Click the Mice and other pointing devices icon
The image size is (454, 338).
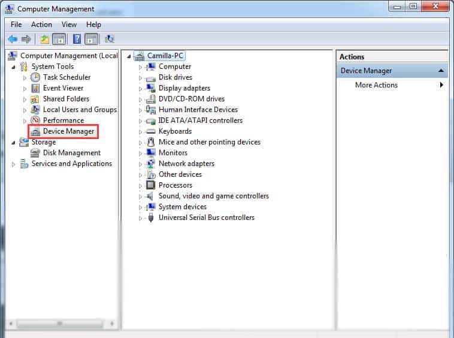[151, 142]
